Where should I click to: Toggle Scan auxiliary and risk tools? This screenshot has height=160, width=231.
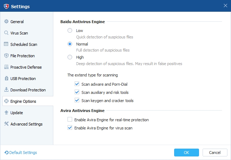pos(77,92)
